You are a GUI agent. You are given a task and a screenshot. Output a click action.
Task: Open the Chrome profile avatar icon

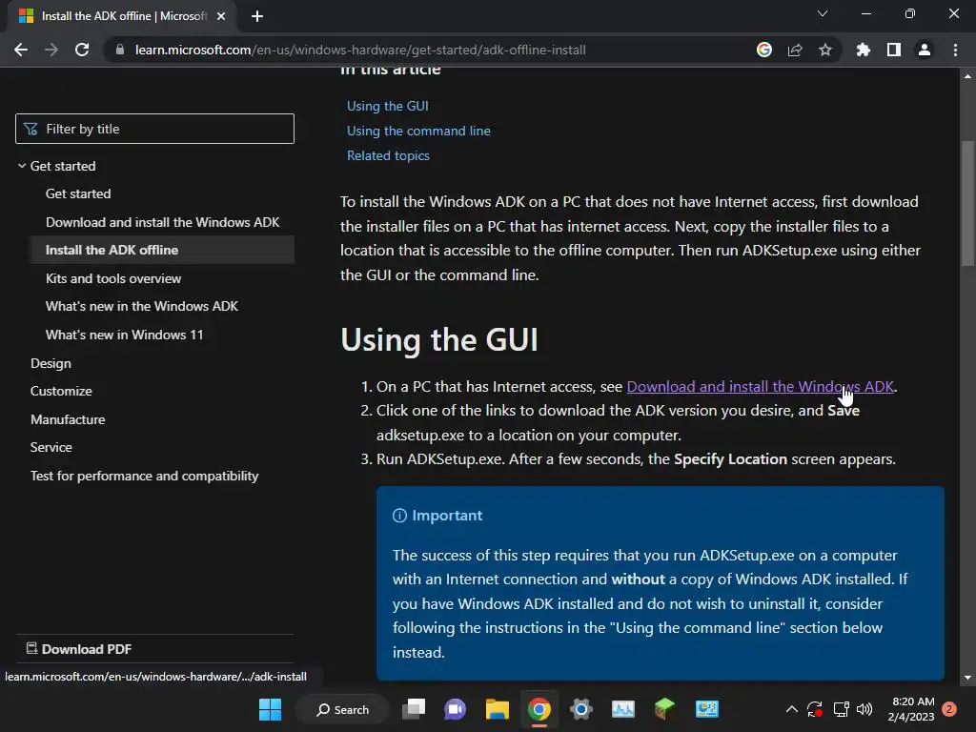(x=925, y=50)
